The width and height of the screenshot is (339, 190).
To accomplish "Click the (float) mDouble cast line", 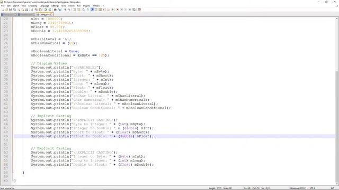I will point(92,165).
